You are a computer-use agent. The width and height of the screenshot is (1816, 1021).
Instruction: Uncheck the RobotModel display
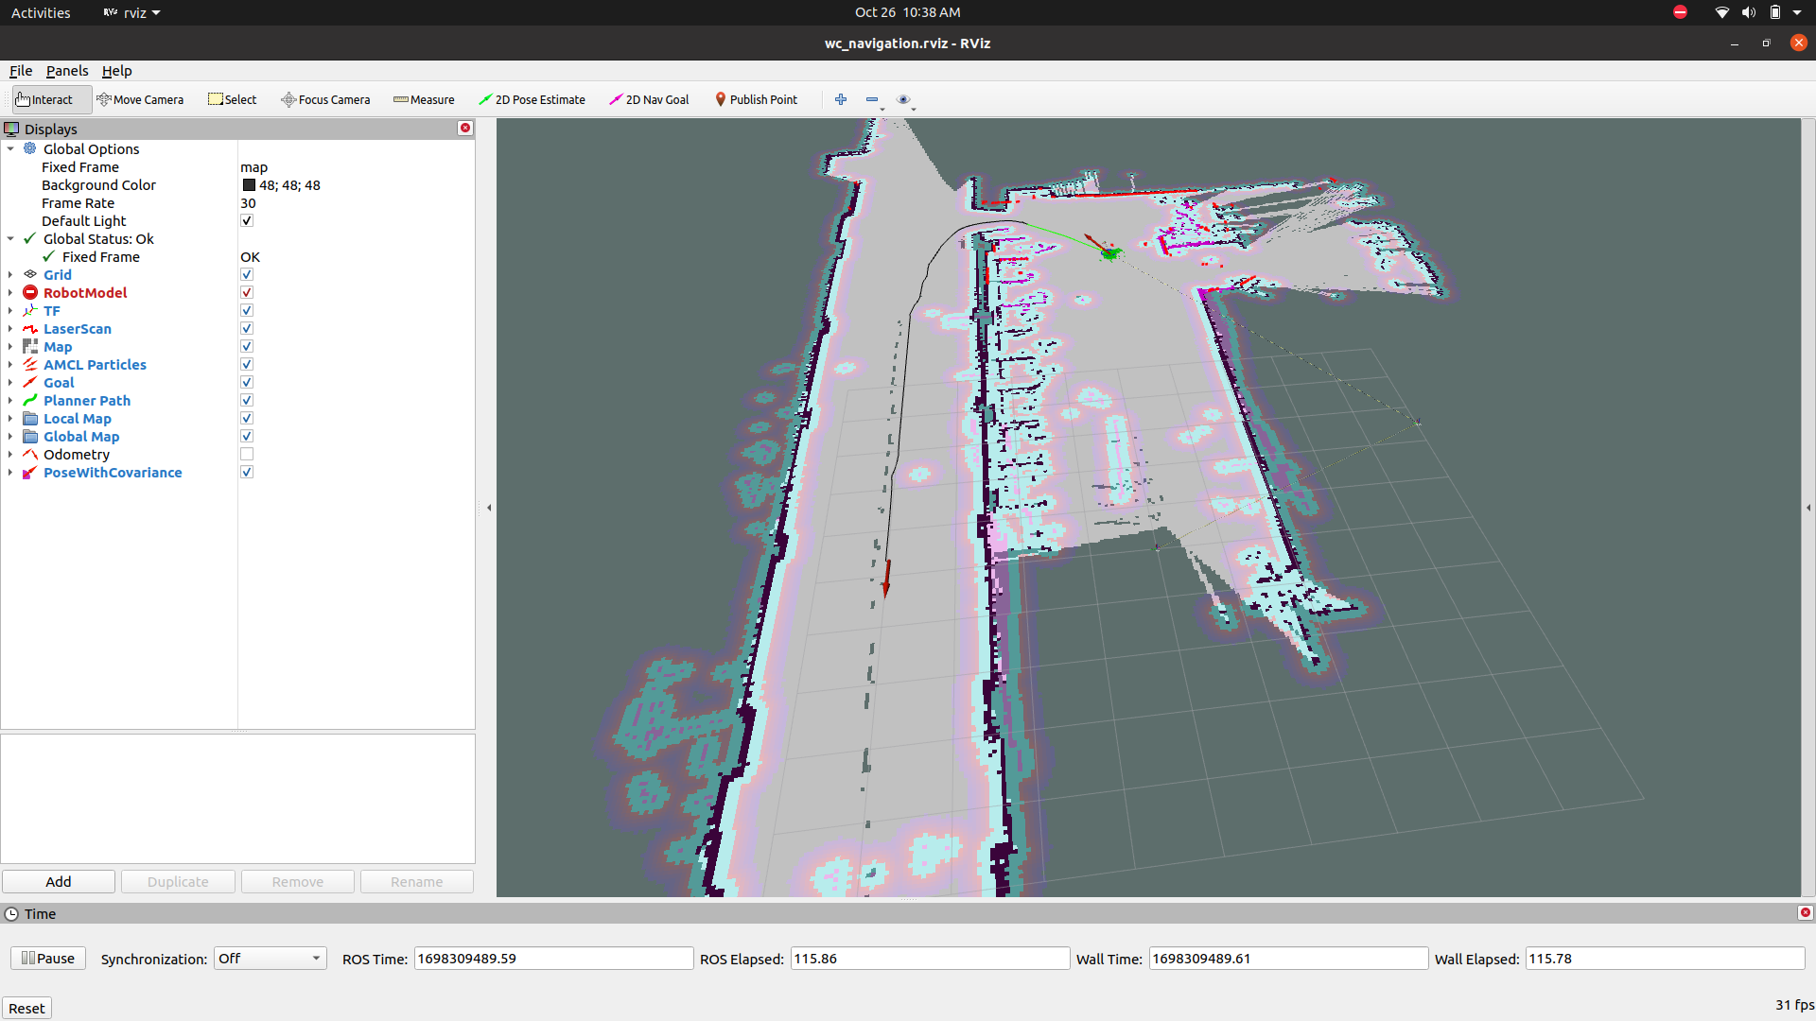point(247,292)
